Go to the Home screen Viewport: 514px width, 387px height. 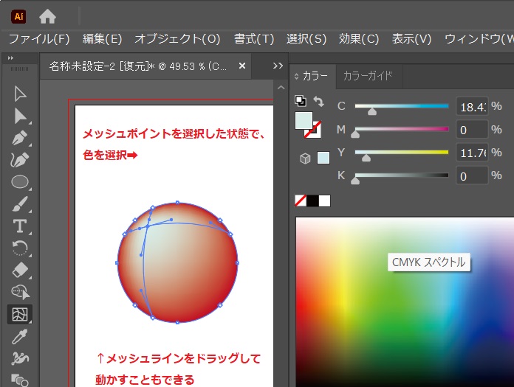coord(47,15)
